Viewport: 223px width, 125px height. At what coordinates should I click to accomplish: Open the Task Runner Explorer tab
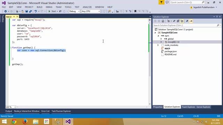[x=61, y=111]
